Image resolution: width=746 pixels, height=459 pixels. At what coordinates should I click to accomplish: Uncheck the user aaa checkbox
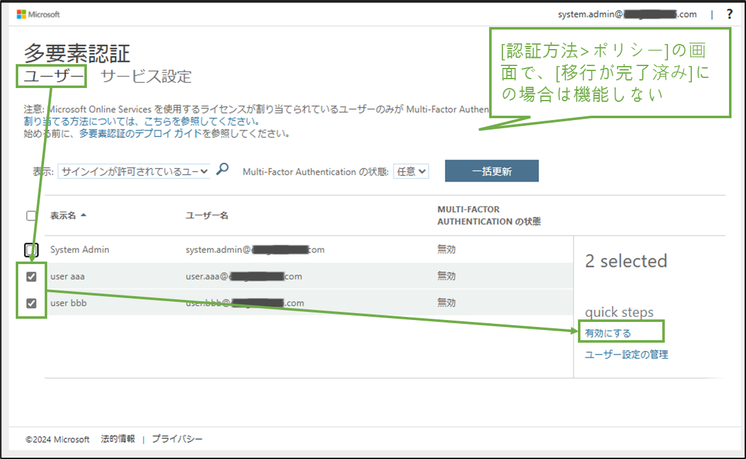pyautogui.click(x=31, y=277)
